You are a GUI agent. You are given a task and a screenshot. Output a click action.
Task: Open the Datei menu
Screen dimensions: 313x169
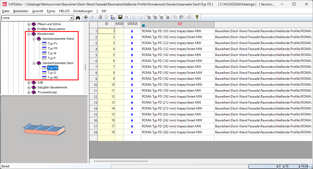6,11
